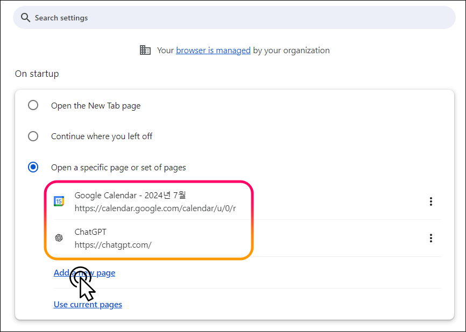The width and height of the screenshot is (466, 332).
Task: Click the https://chatgpt.com/ URL text
Action: [113, 245]
